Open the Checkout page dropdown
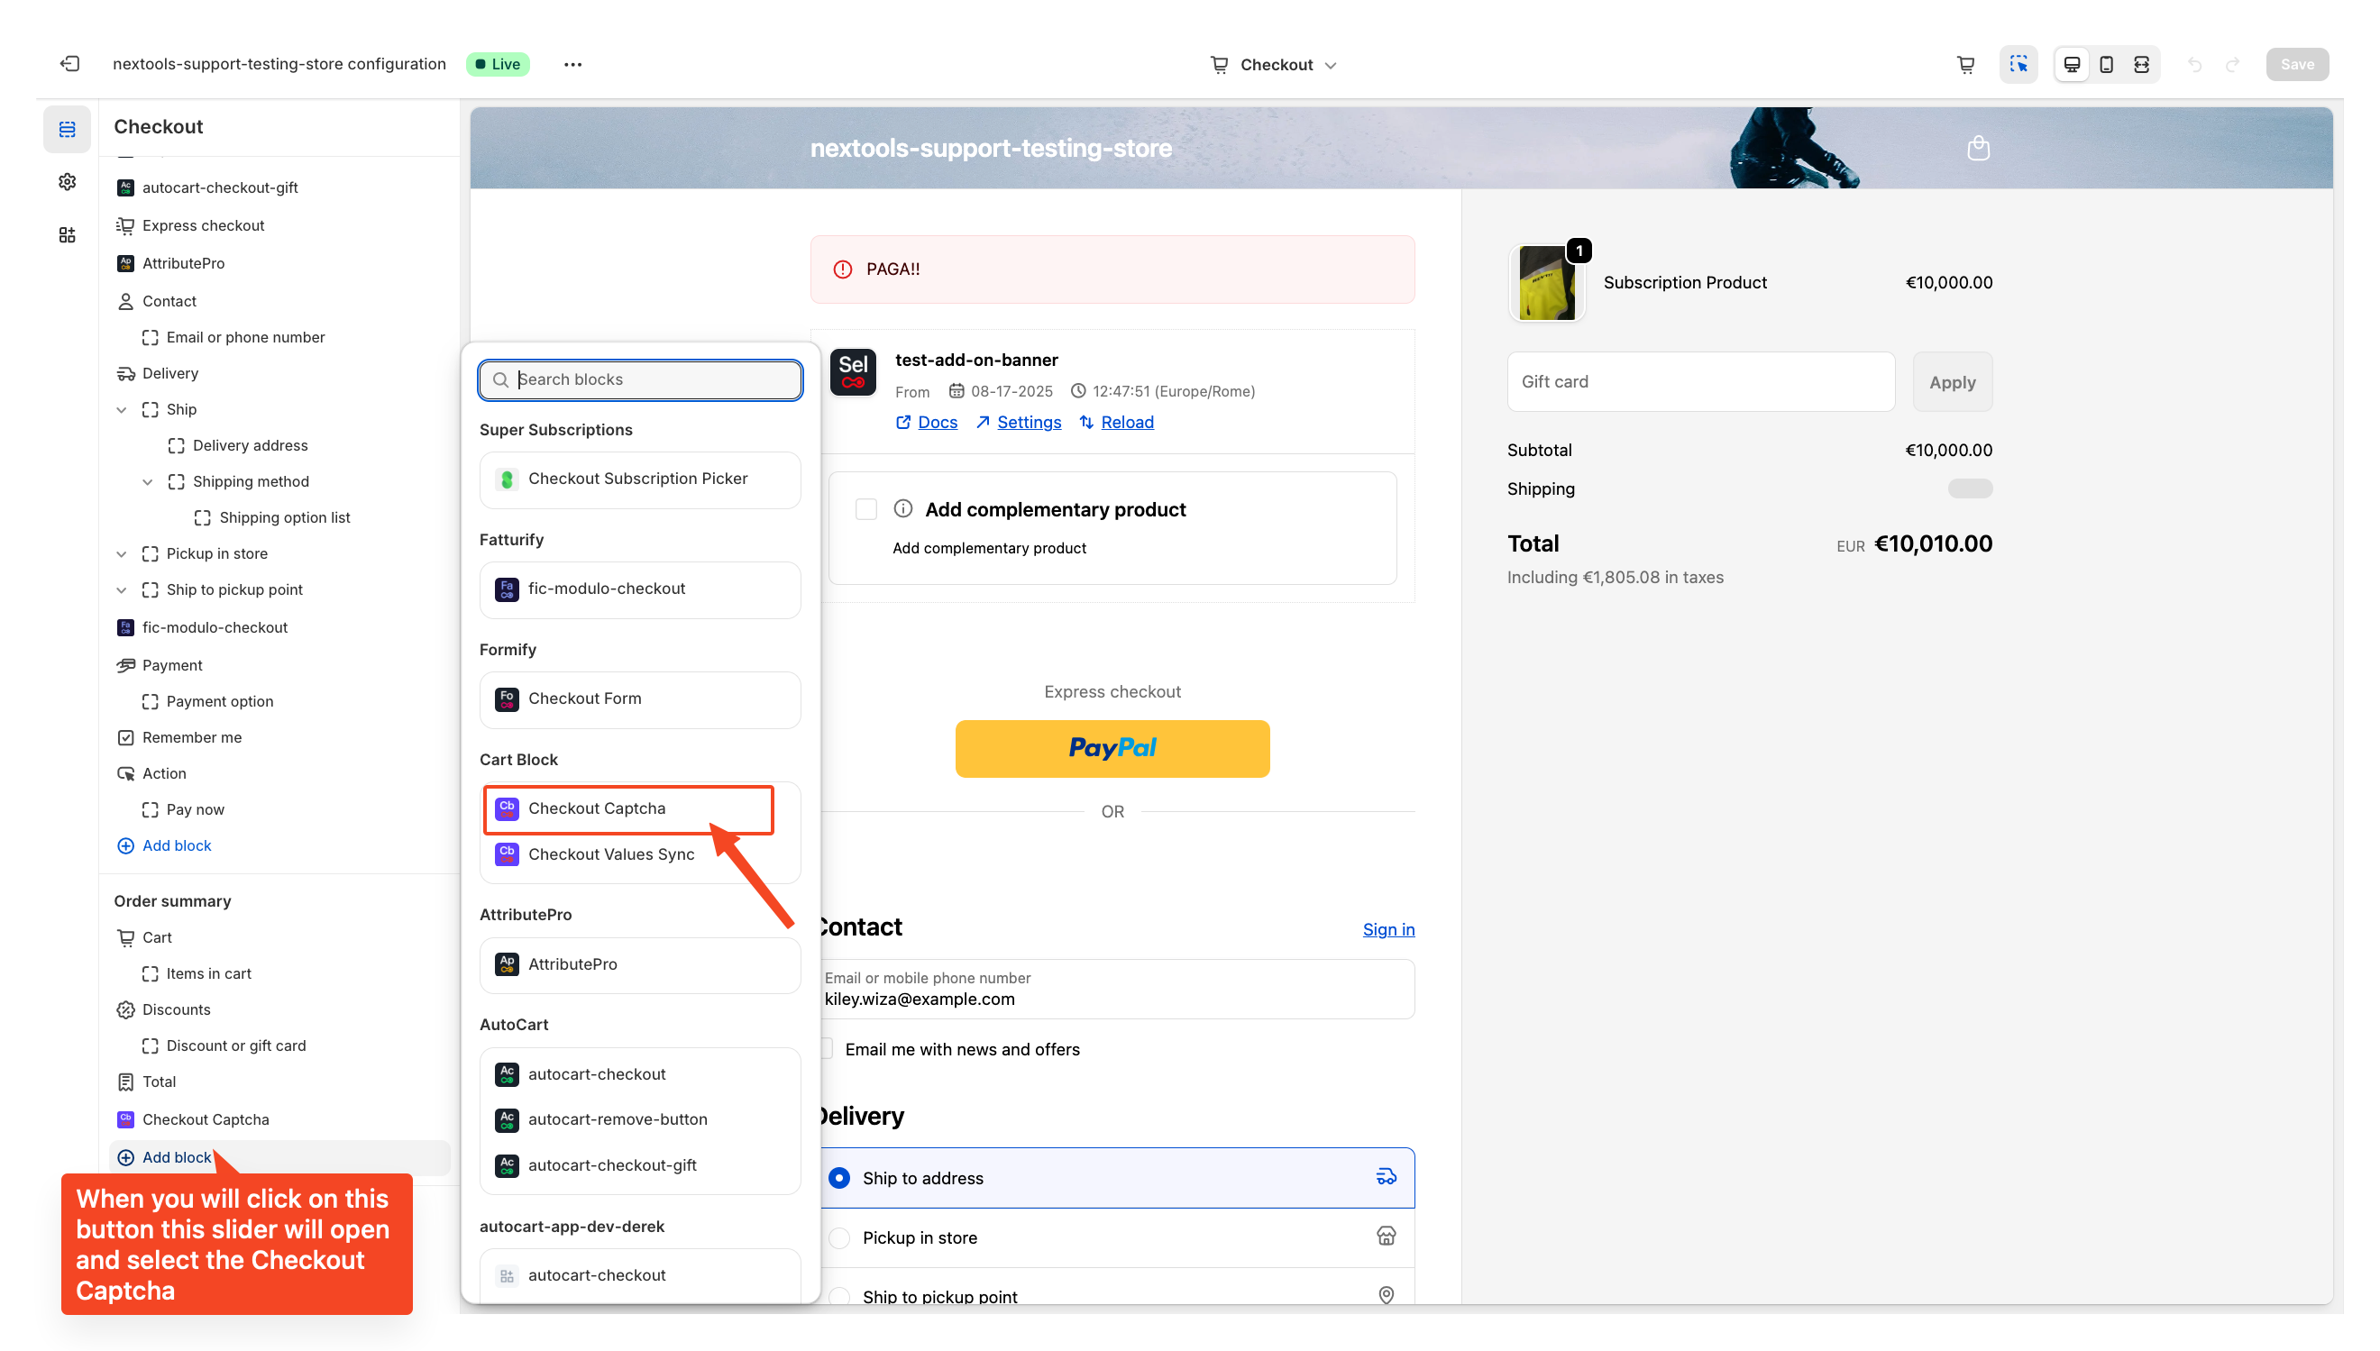The image size is (2380, 1351). (1273, 64)
